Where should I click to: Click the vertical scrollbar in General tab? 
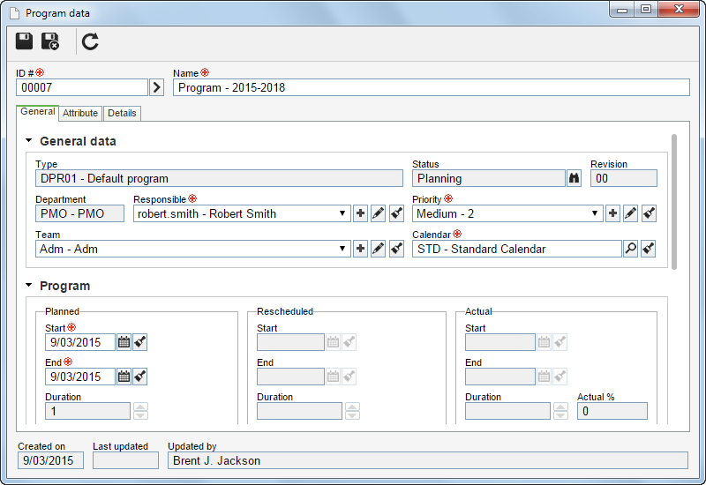click(x=674, y=202)
